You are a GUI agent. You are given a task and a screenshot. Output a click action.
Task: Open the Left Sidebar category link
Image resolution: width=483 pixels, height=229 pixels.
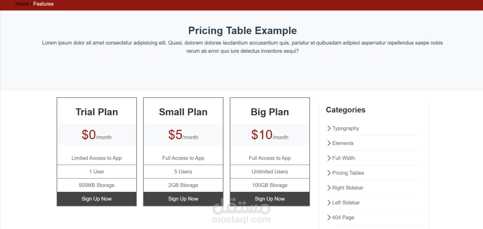point(346,203)
